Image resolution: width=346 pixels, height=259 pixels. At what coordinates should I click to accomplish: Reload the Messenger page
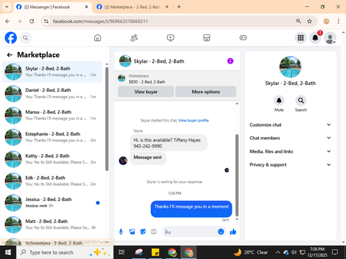pyautogui.click(x=32, y=21)
